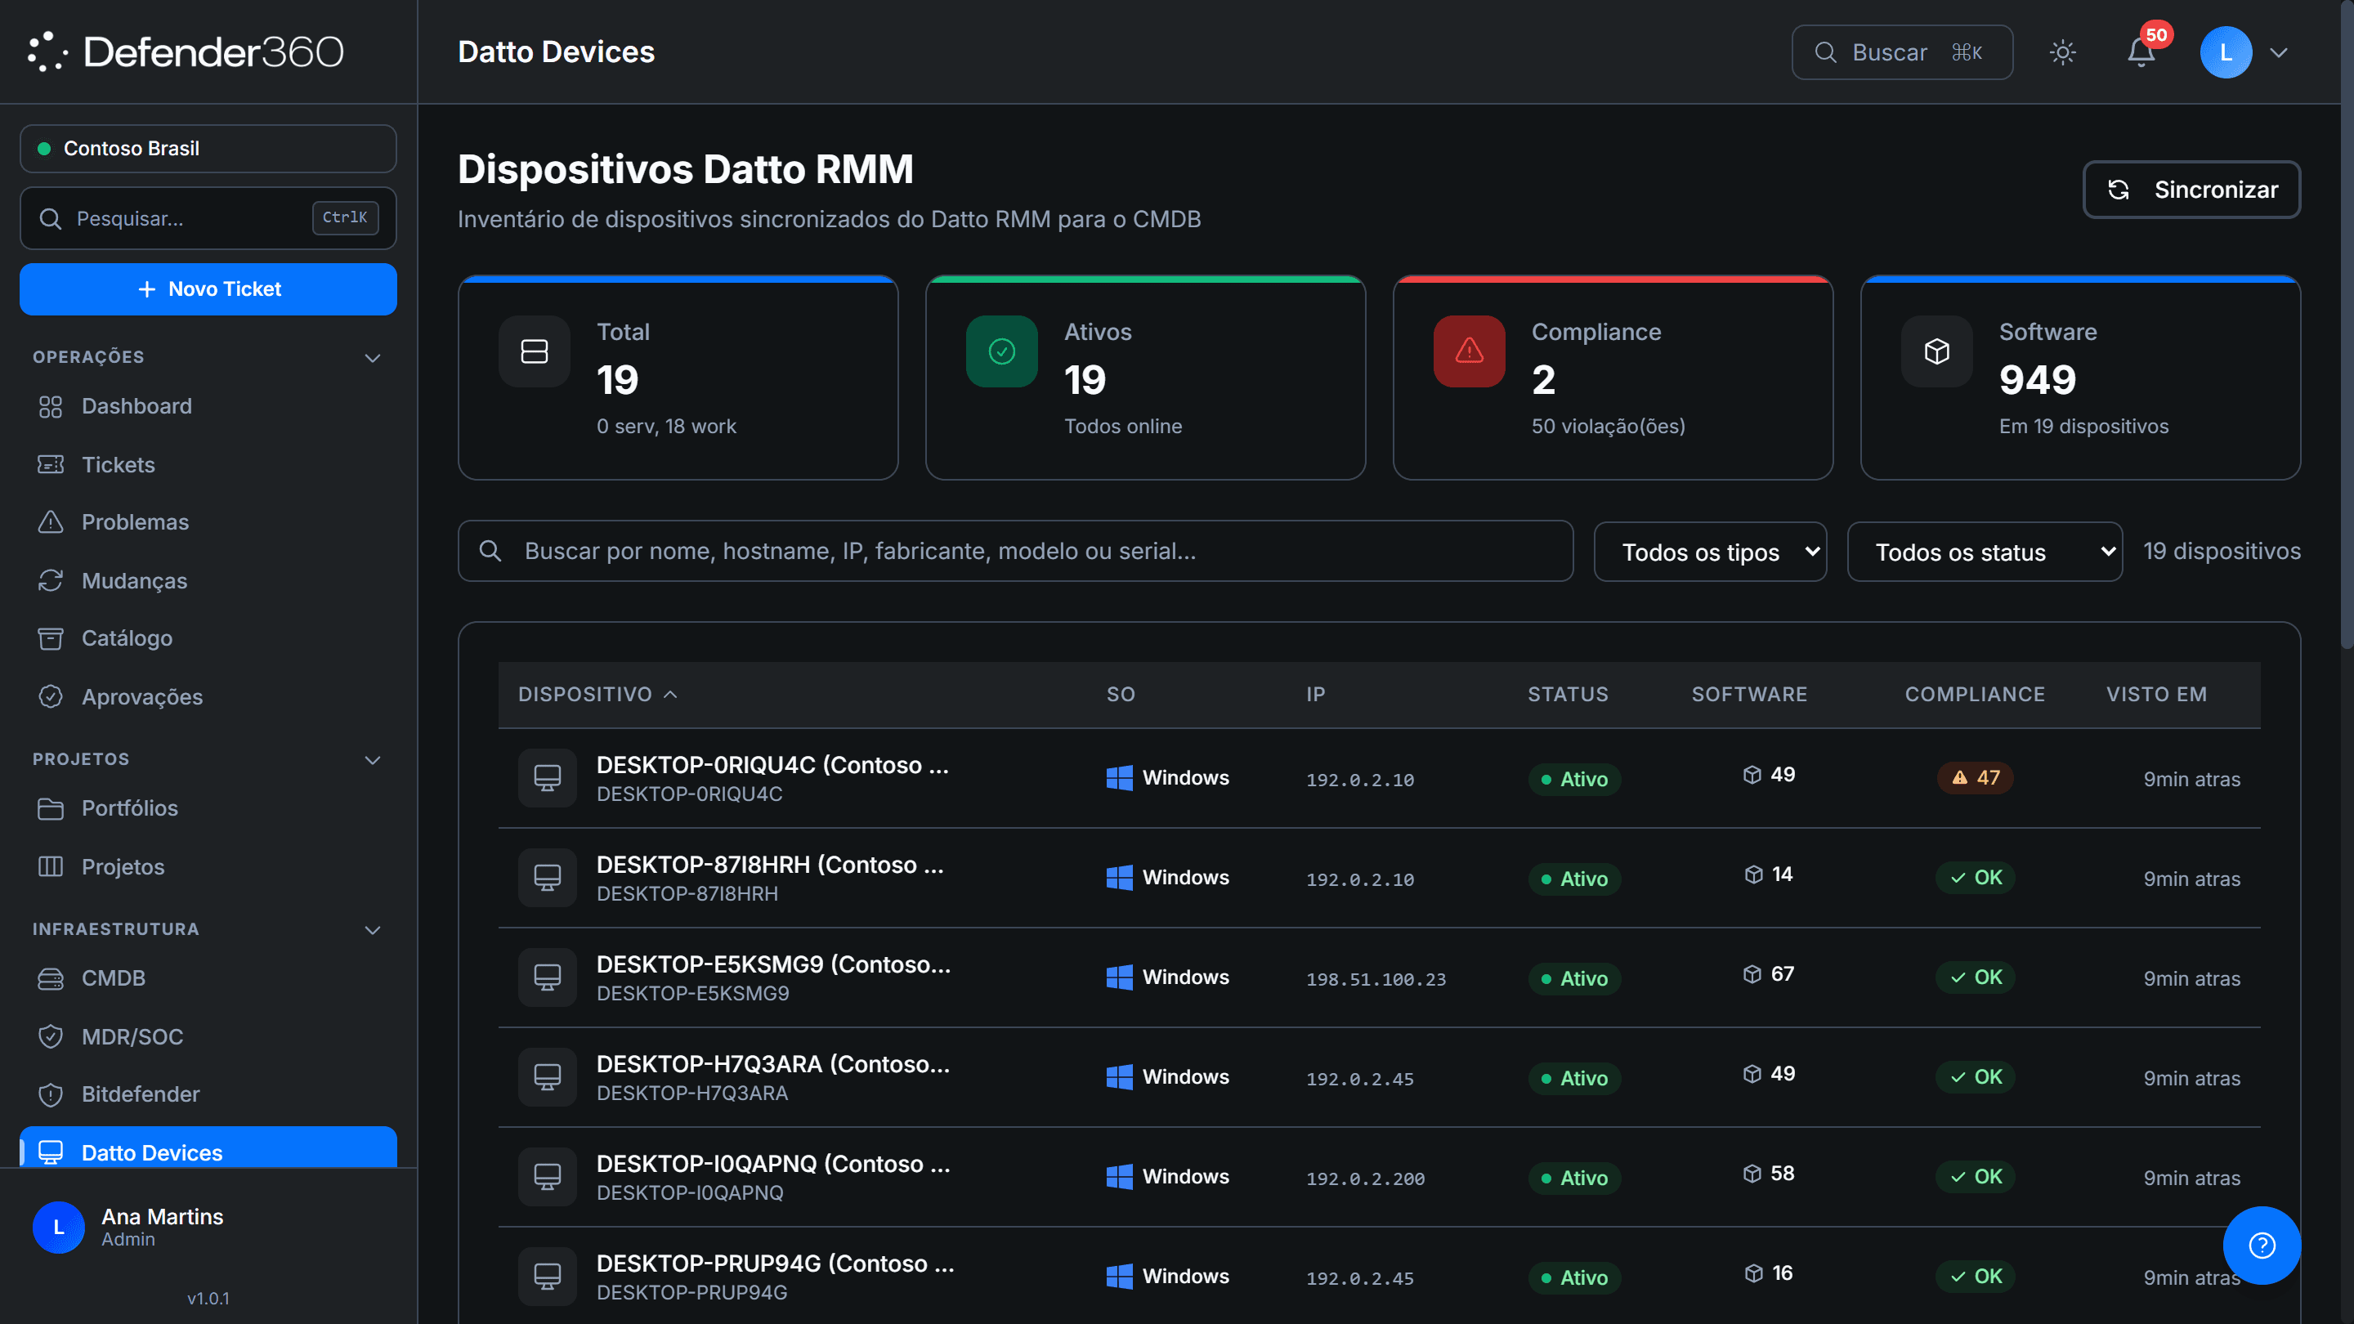Click the Total card server icon
Viewport: 2354px width, 1324px height.
(x=535, y=351)
